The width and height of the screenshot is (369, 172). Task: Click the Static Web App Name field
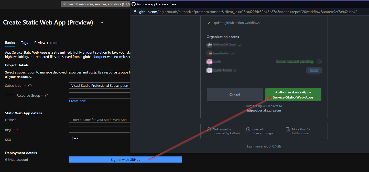tap(100, 120)
